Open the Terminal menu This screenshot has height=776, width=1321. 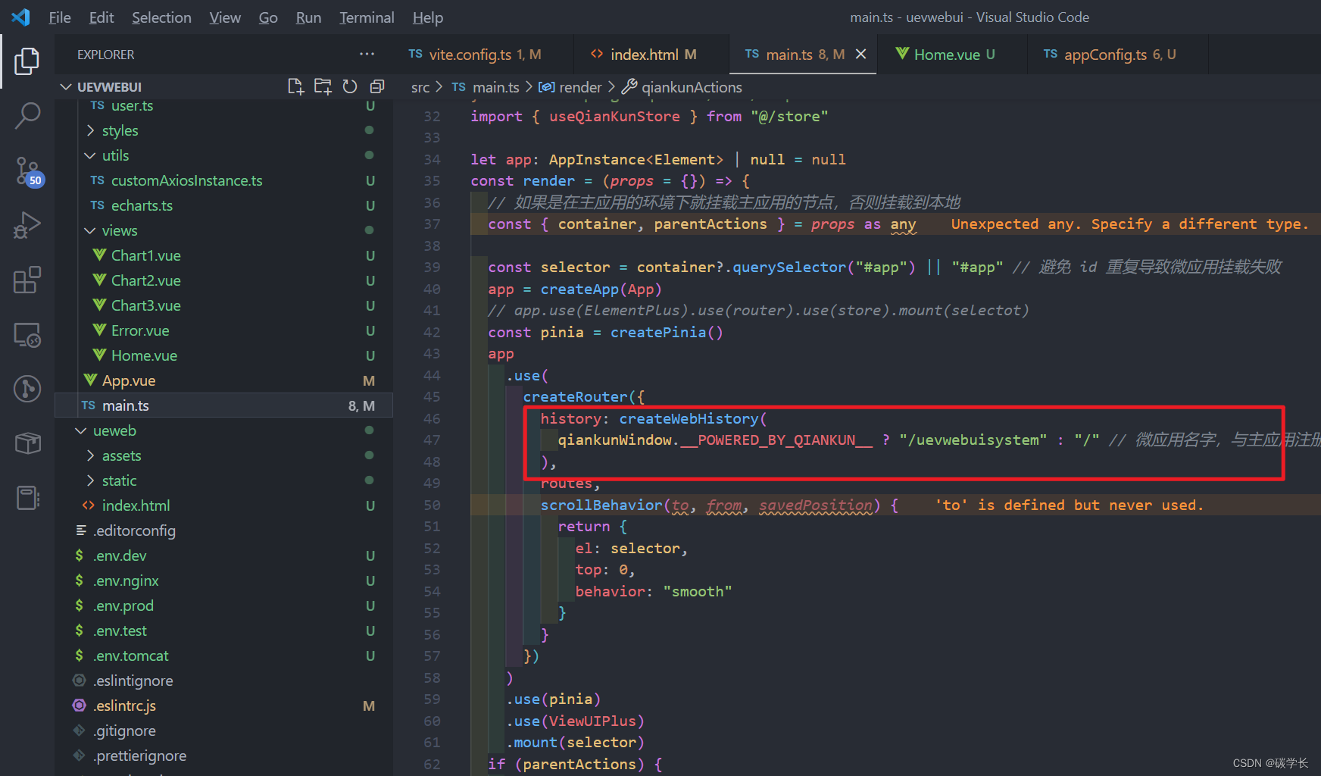(x=367, y=17)
